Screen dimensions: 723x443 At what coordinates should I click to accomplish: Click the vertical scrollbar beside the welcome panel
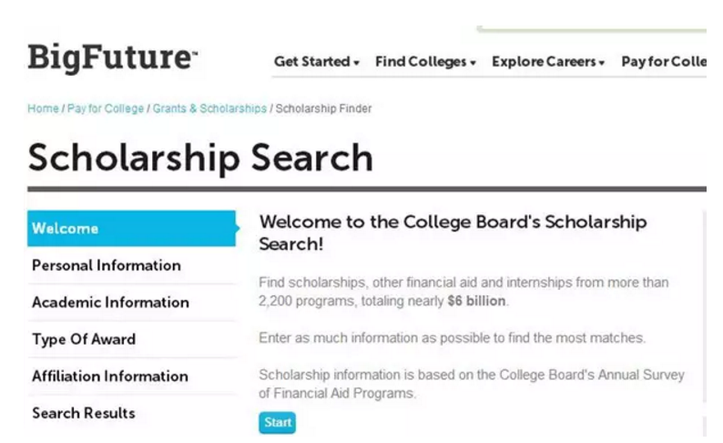point(703,319)
